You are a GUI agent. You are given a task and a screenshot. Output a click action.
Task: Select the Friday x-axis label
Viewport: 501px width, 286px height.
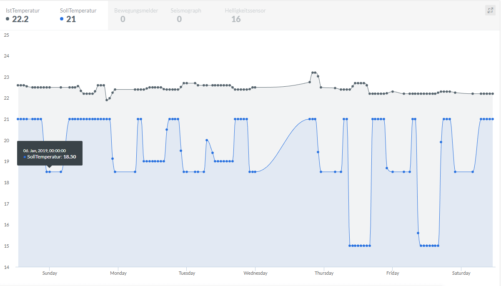[393, 273]
